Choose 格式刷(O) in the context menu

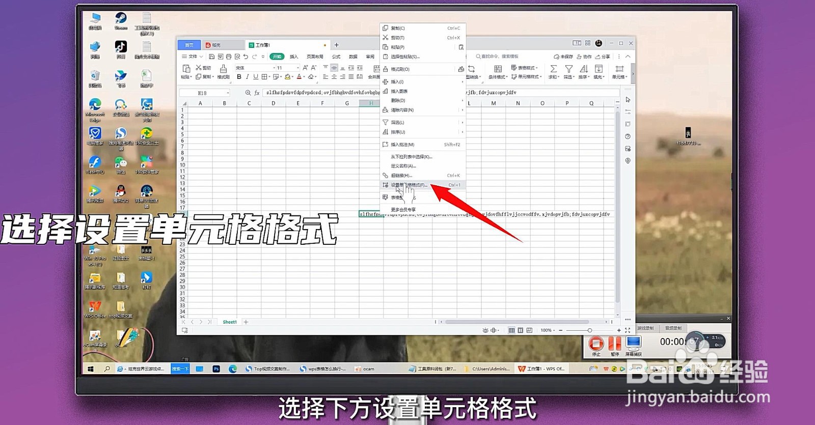(x=423, y=69)
